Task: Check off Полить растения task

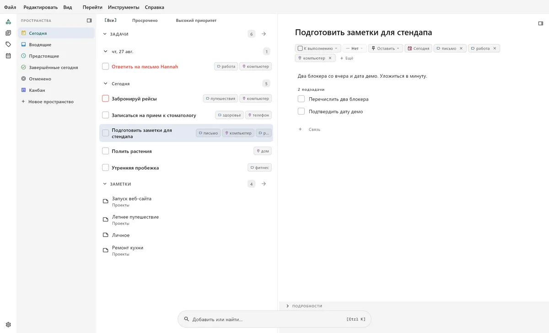Action: [105, 151]
